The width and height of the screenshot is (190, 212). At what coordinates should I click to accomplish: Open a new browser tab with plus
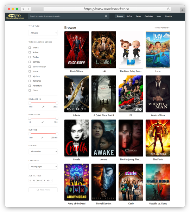pos(182,10)
